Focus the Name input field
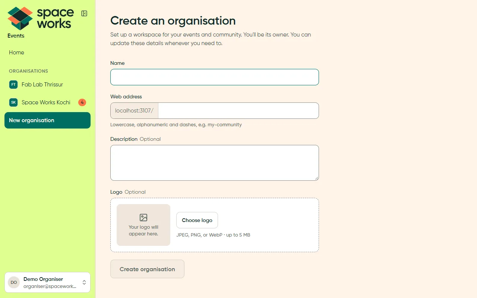The height and width of the screenshot is (298, 477). coord(215,77)
